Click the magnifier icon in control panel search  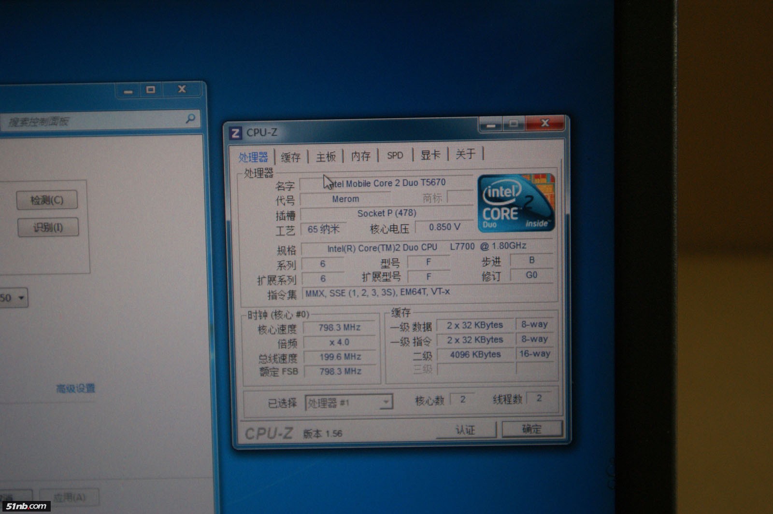click(190, 119)
